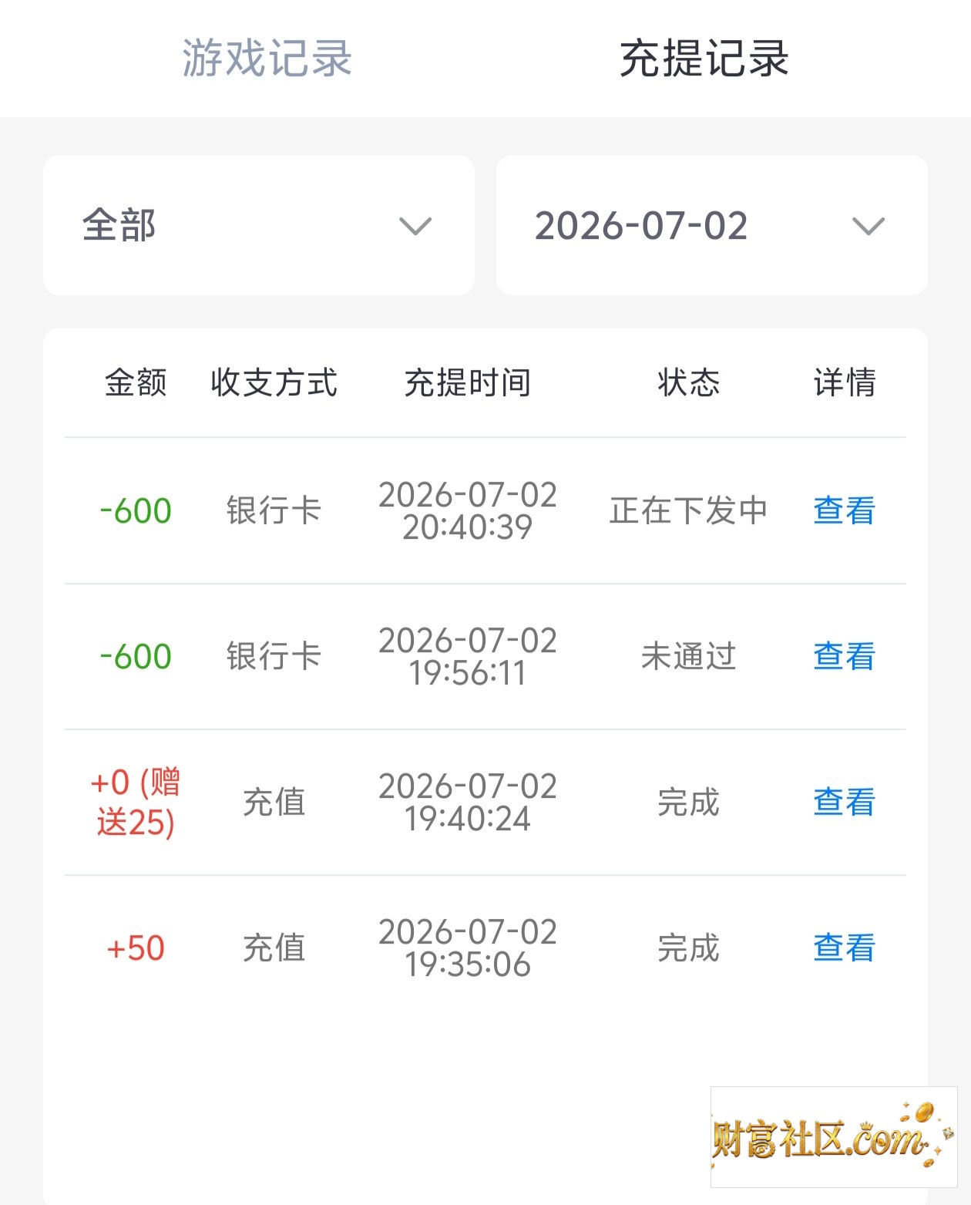This screenshot has width=971, height=1205.
Task: Click the 充提时间 column header
Action: 468,382
